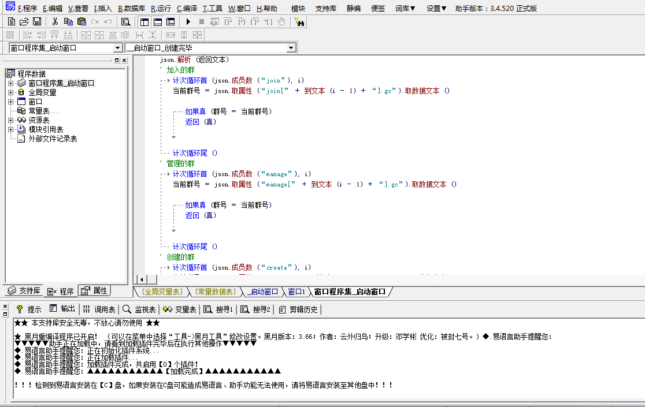This screenshot has height=407, width=645.
Task: Run the program with the play icon
Action: click(188, 22)
